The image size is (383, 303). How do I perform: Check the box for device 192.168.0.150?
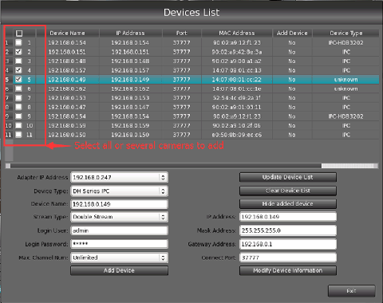tap(18, 135)
